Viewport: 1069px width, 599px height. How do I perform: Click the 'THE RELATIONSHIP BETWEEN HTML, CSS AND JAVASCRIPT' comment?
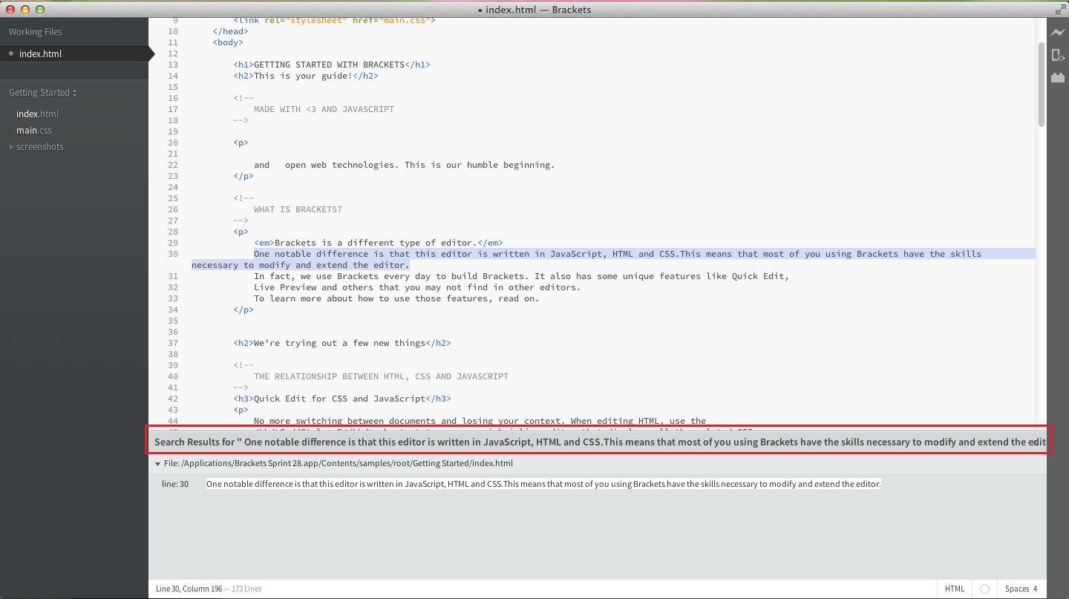[381, 376]
